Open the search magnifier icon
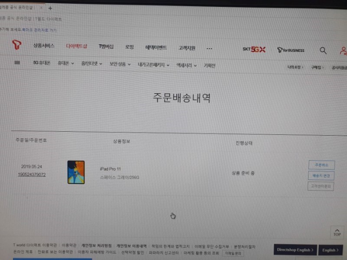 pyautogui.click(x=323, y=51)
